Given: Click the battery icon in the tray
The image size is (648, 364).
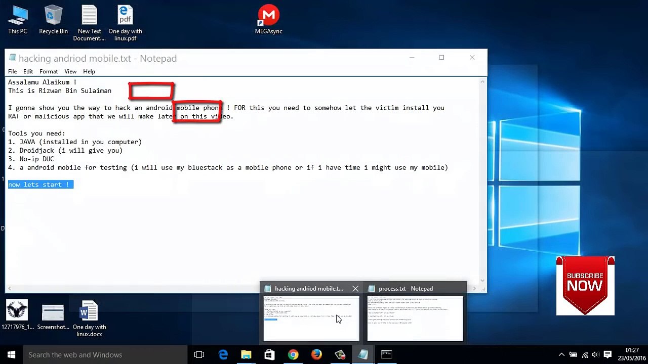Looking at the screenshot, I should [x=573, y=355].
